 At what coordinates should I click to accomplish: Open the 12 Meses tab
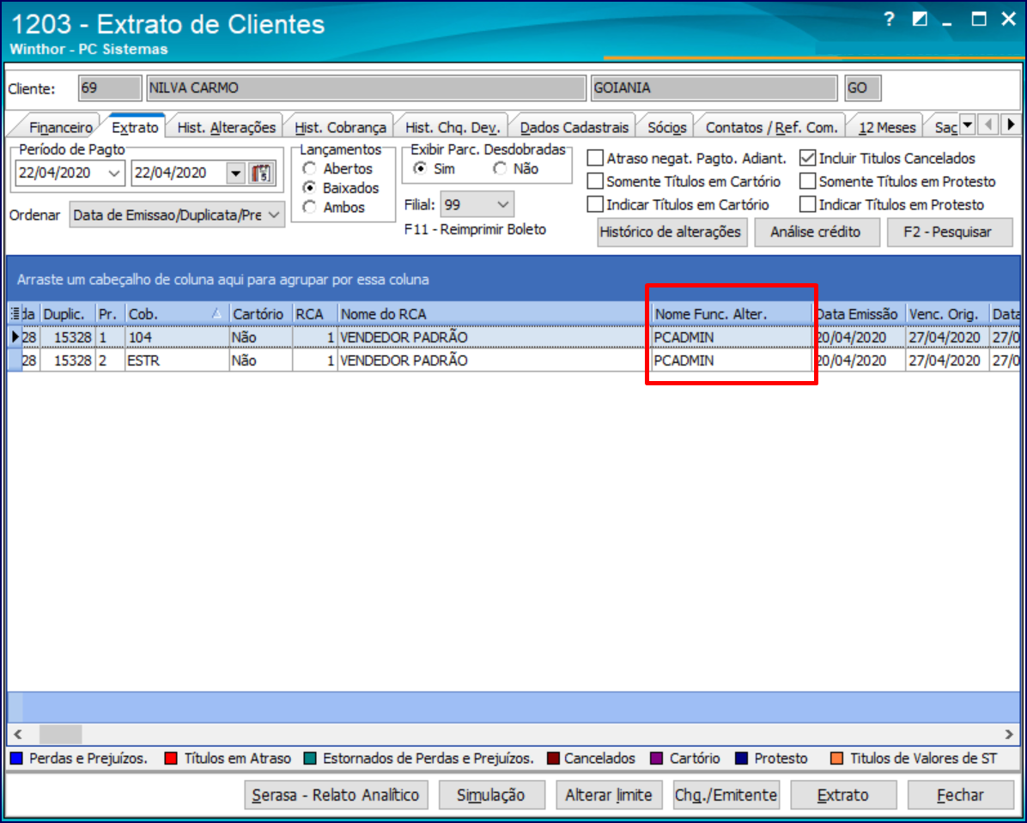(x=887, y=128)
